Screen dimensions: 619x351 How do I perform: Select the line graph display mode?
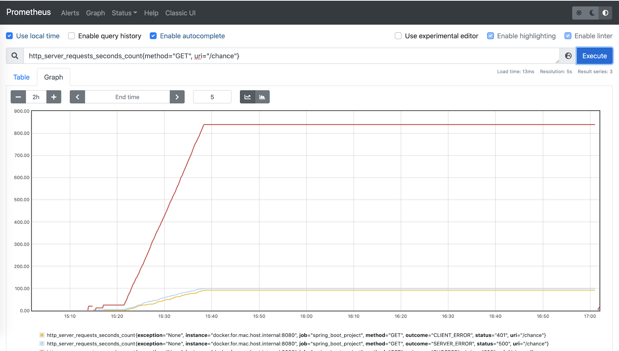(x=247, y=97)
